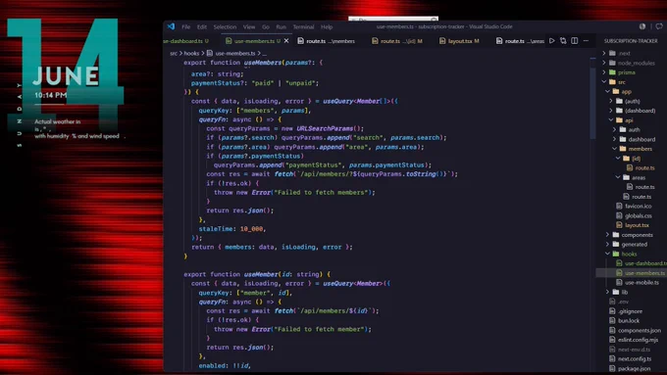Click the package.json file icon
The width and height of the screenshot is (667, 375).
point(612,368)
